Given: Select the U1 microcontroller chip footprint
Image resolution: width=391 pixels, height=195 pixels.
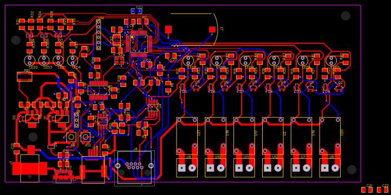Looking at the screenshot, I should coord(139,44).
